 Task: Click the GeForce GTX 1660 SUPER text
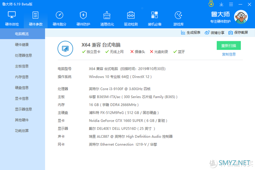point(128,121)
